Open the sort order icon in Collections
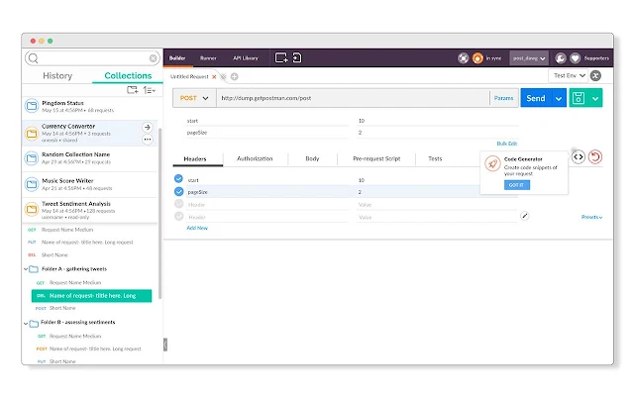This screenshot has width=634, height=396. click(150, 90)
